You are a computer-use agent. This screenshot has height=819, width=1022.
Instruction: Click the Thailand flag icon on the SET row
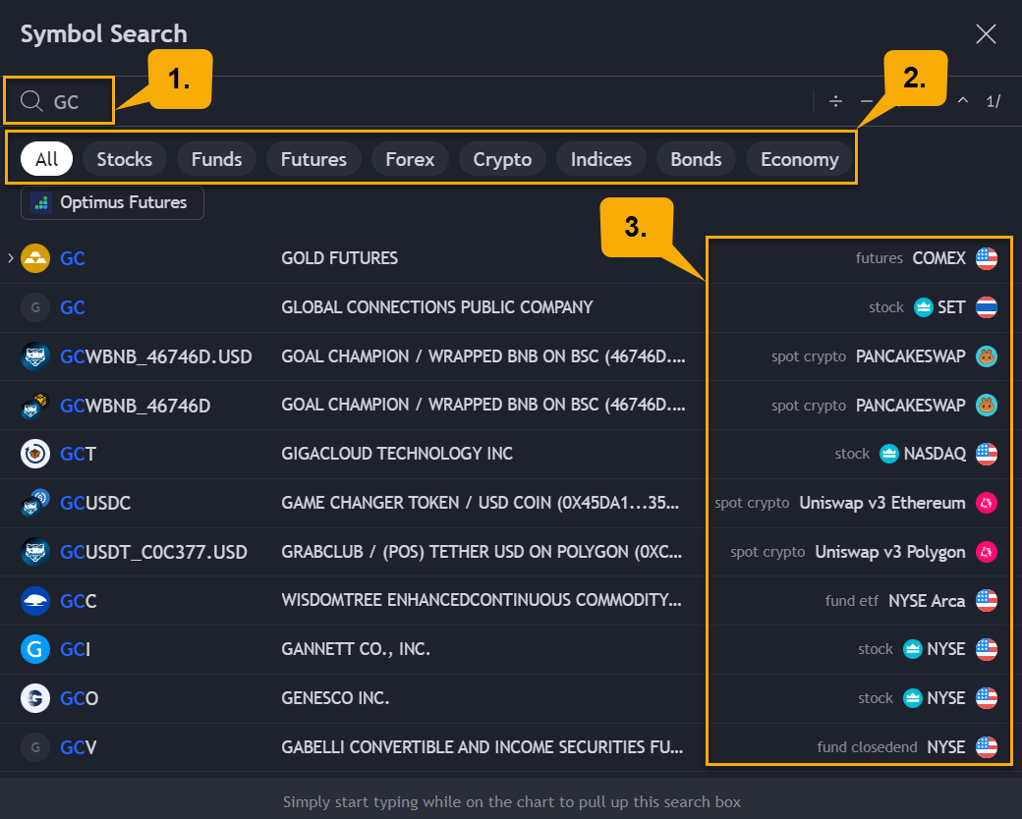click(986, 307)
